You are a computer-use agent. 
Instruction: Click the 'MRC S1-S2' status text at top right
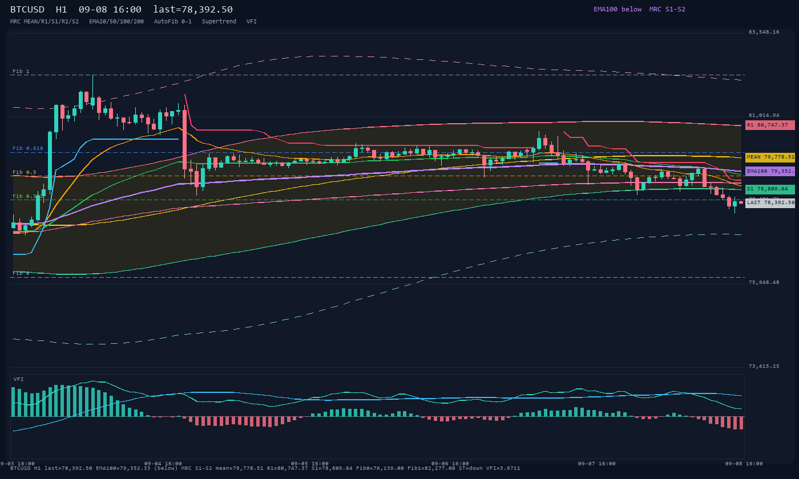coord(667,9)
